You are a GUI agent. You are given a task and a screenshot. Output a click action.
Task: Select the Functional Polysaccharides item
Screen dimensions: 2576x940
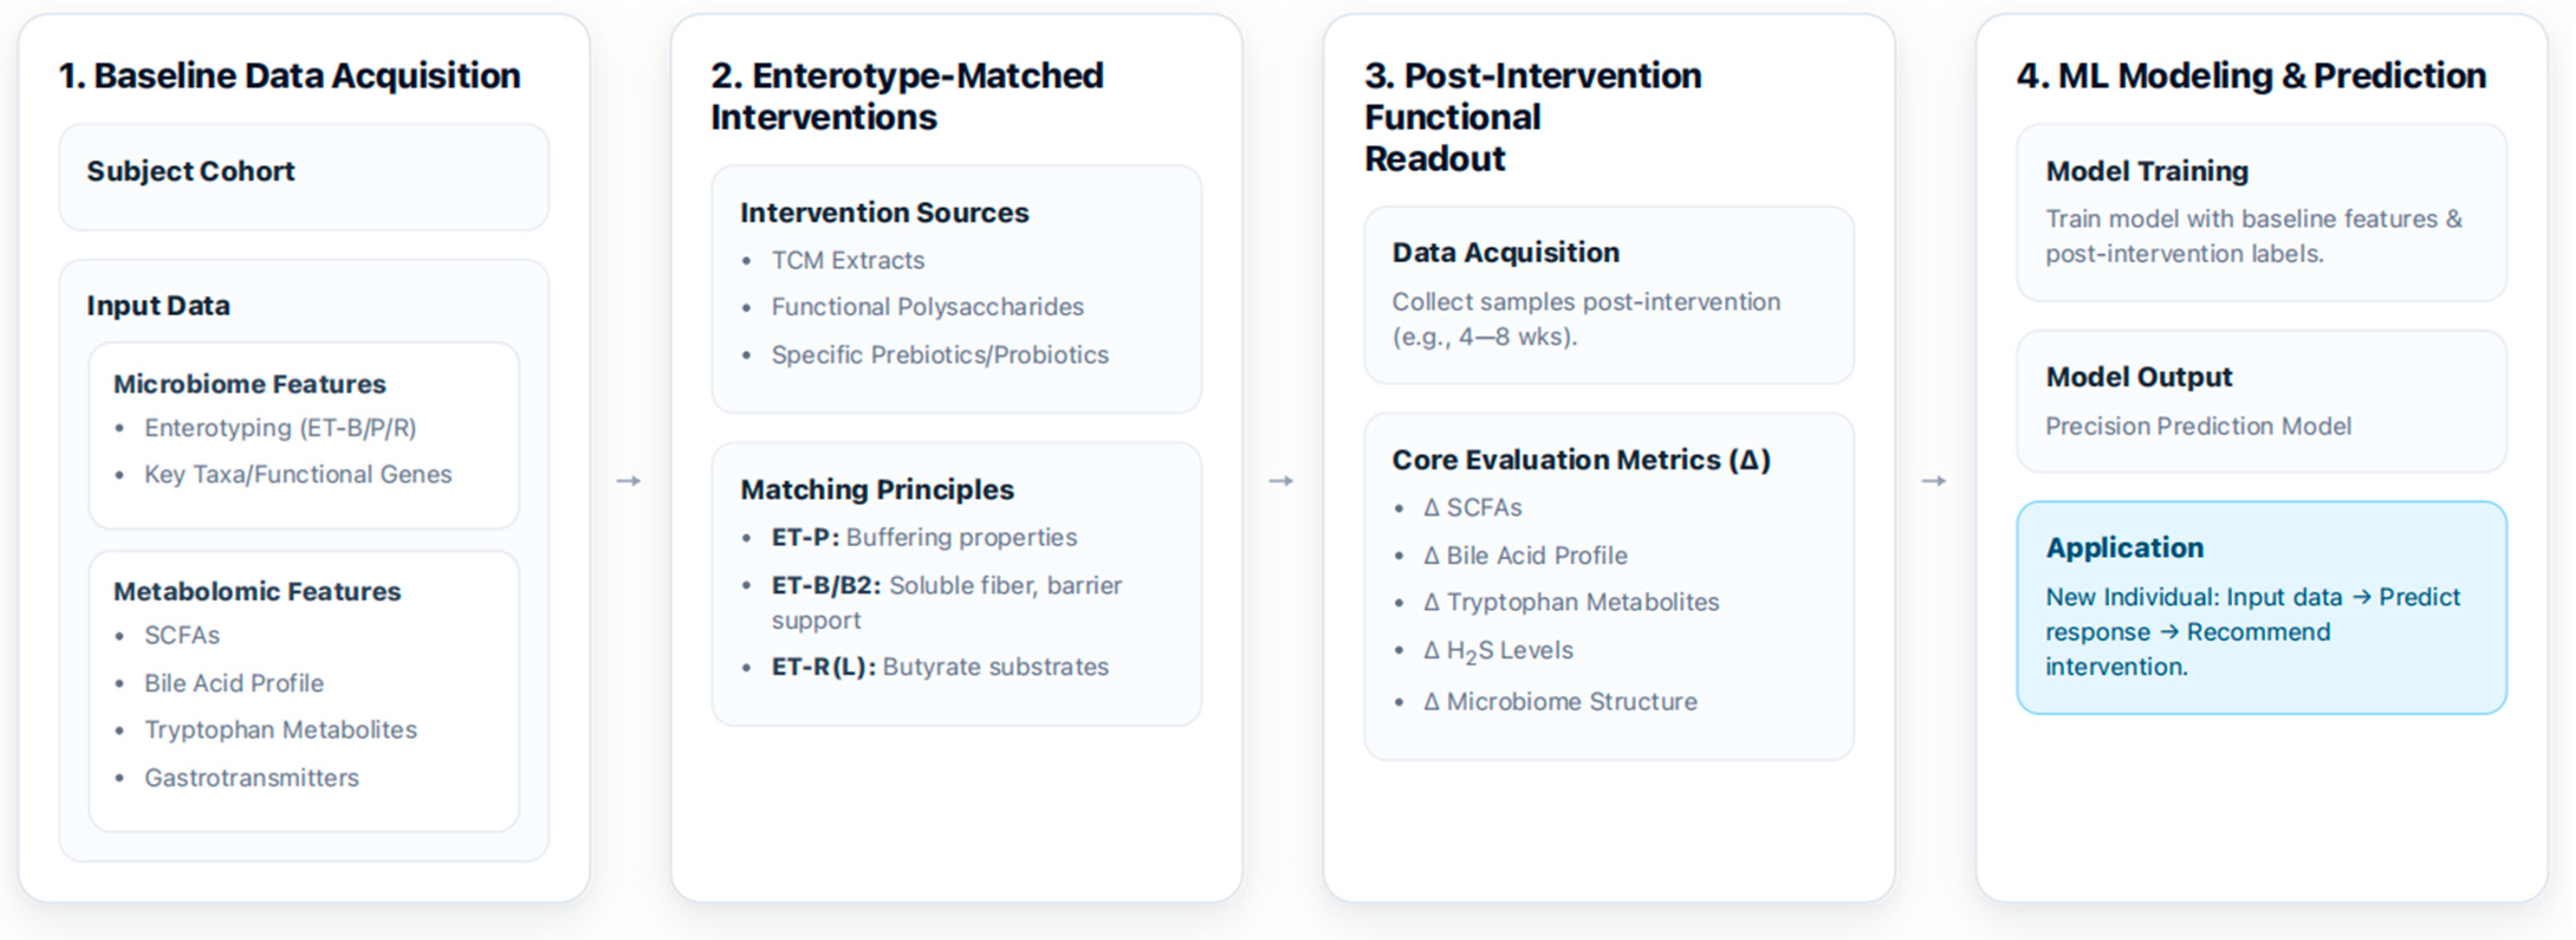click(927, 306)
